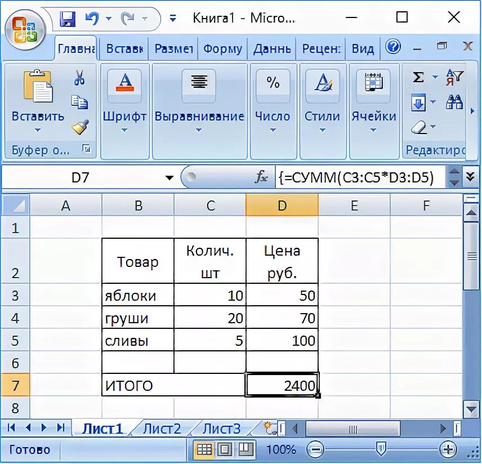
Task: Open the Буфер обмена dialog launcher
Action: [87, 149]
